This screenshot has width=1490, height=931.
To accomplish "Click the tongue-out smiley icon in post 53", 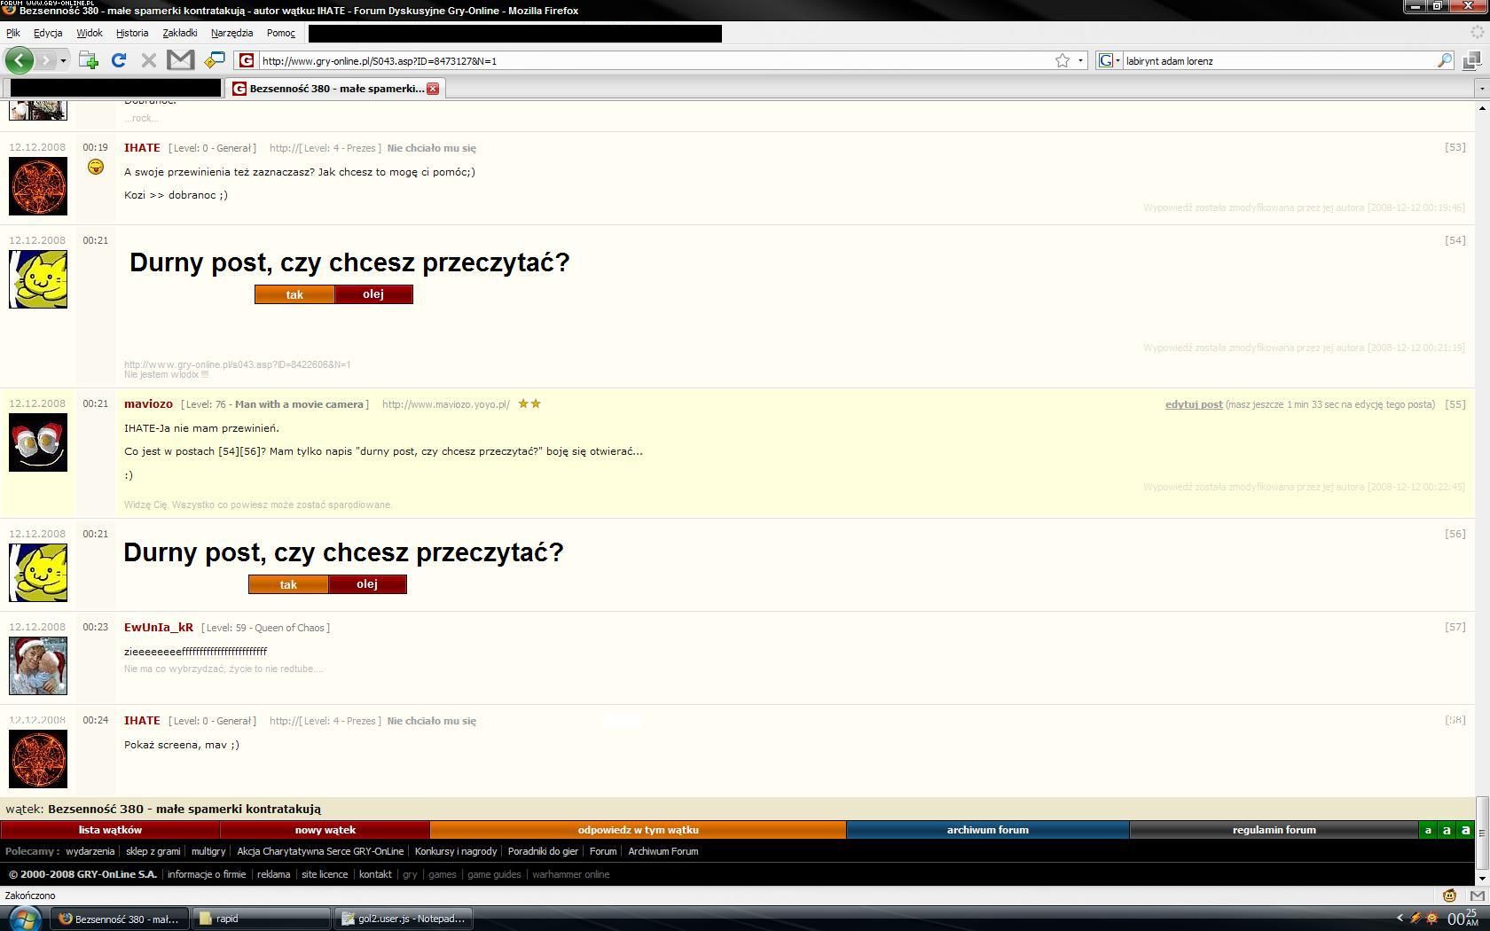I will [96, 167].
